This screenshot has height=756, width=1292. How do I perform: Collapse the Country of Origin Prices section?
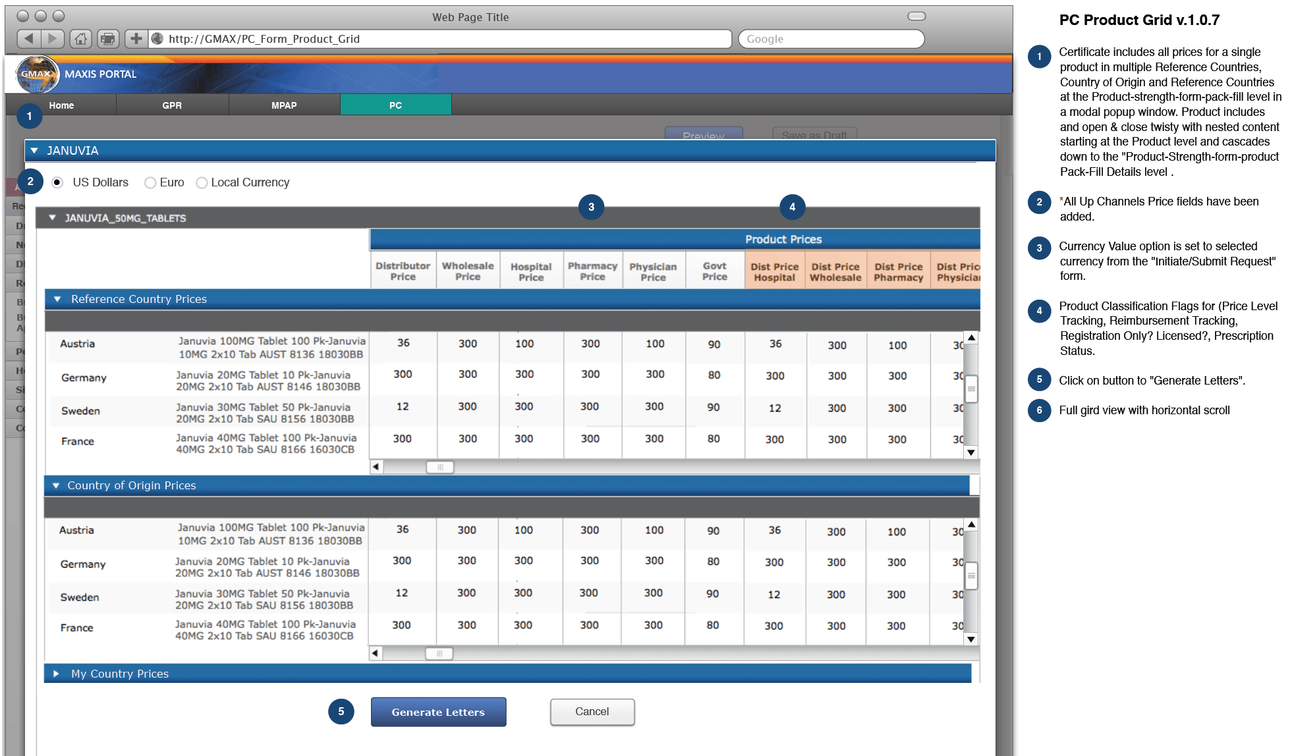pos(55,485)
